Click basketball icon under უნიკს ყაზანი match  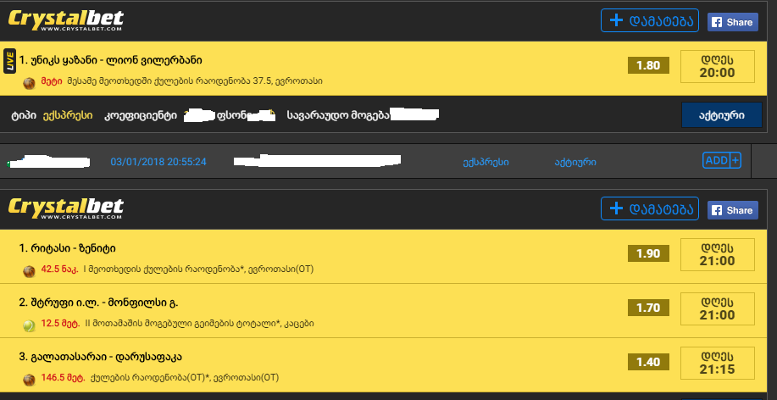[x=30, y=83]
